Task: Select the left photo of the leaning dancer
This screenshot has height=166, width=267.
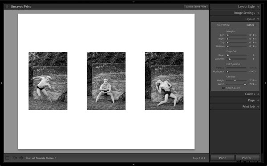Action: click(x=48, y=81)
